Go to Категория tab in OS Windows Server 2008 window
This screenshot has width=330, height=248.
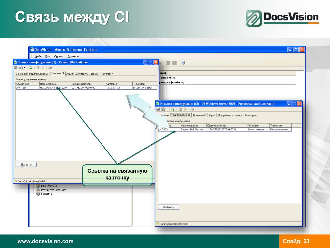point(250,115)
